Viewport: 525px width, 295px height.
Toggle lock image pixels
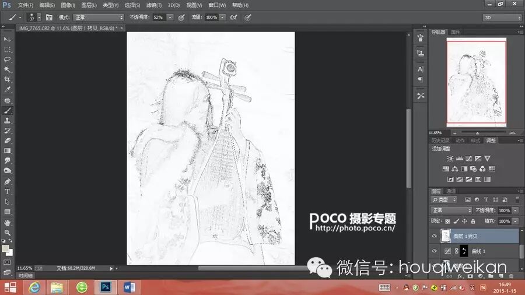(x=456, y=221)
